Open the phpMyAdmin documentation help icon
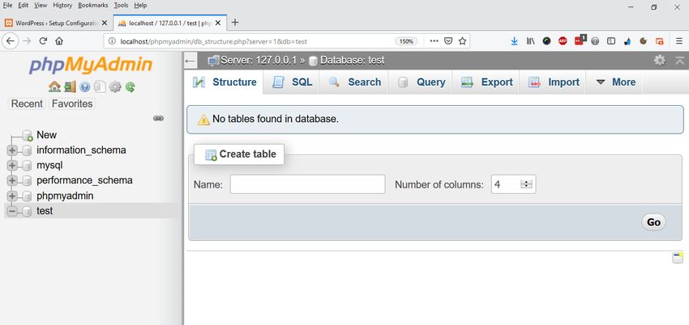This screenshot has height=325, width=689. 85,87
